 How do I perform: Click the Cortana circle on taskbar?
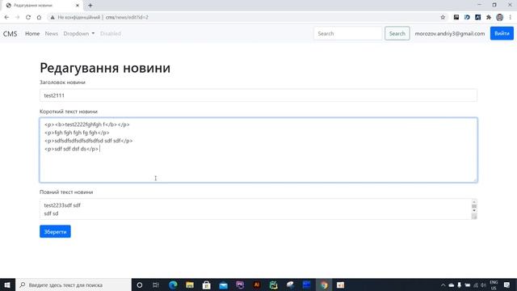pyautogui.click(x=140, y=285)
